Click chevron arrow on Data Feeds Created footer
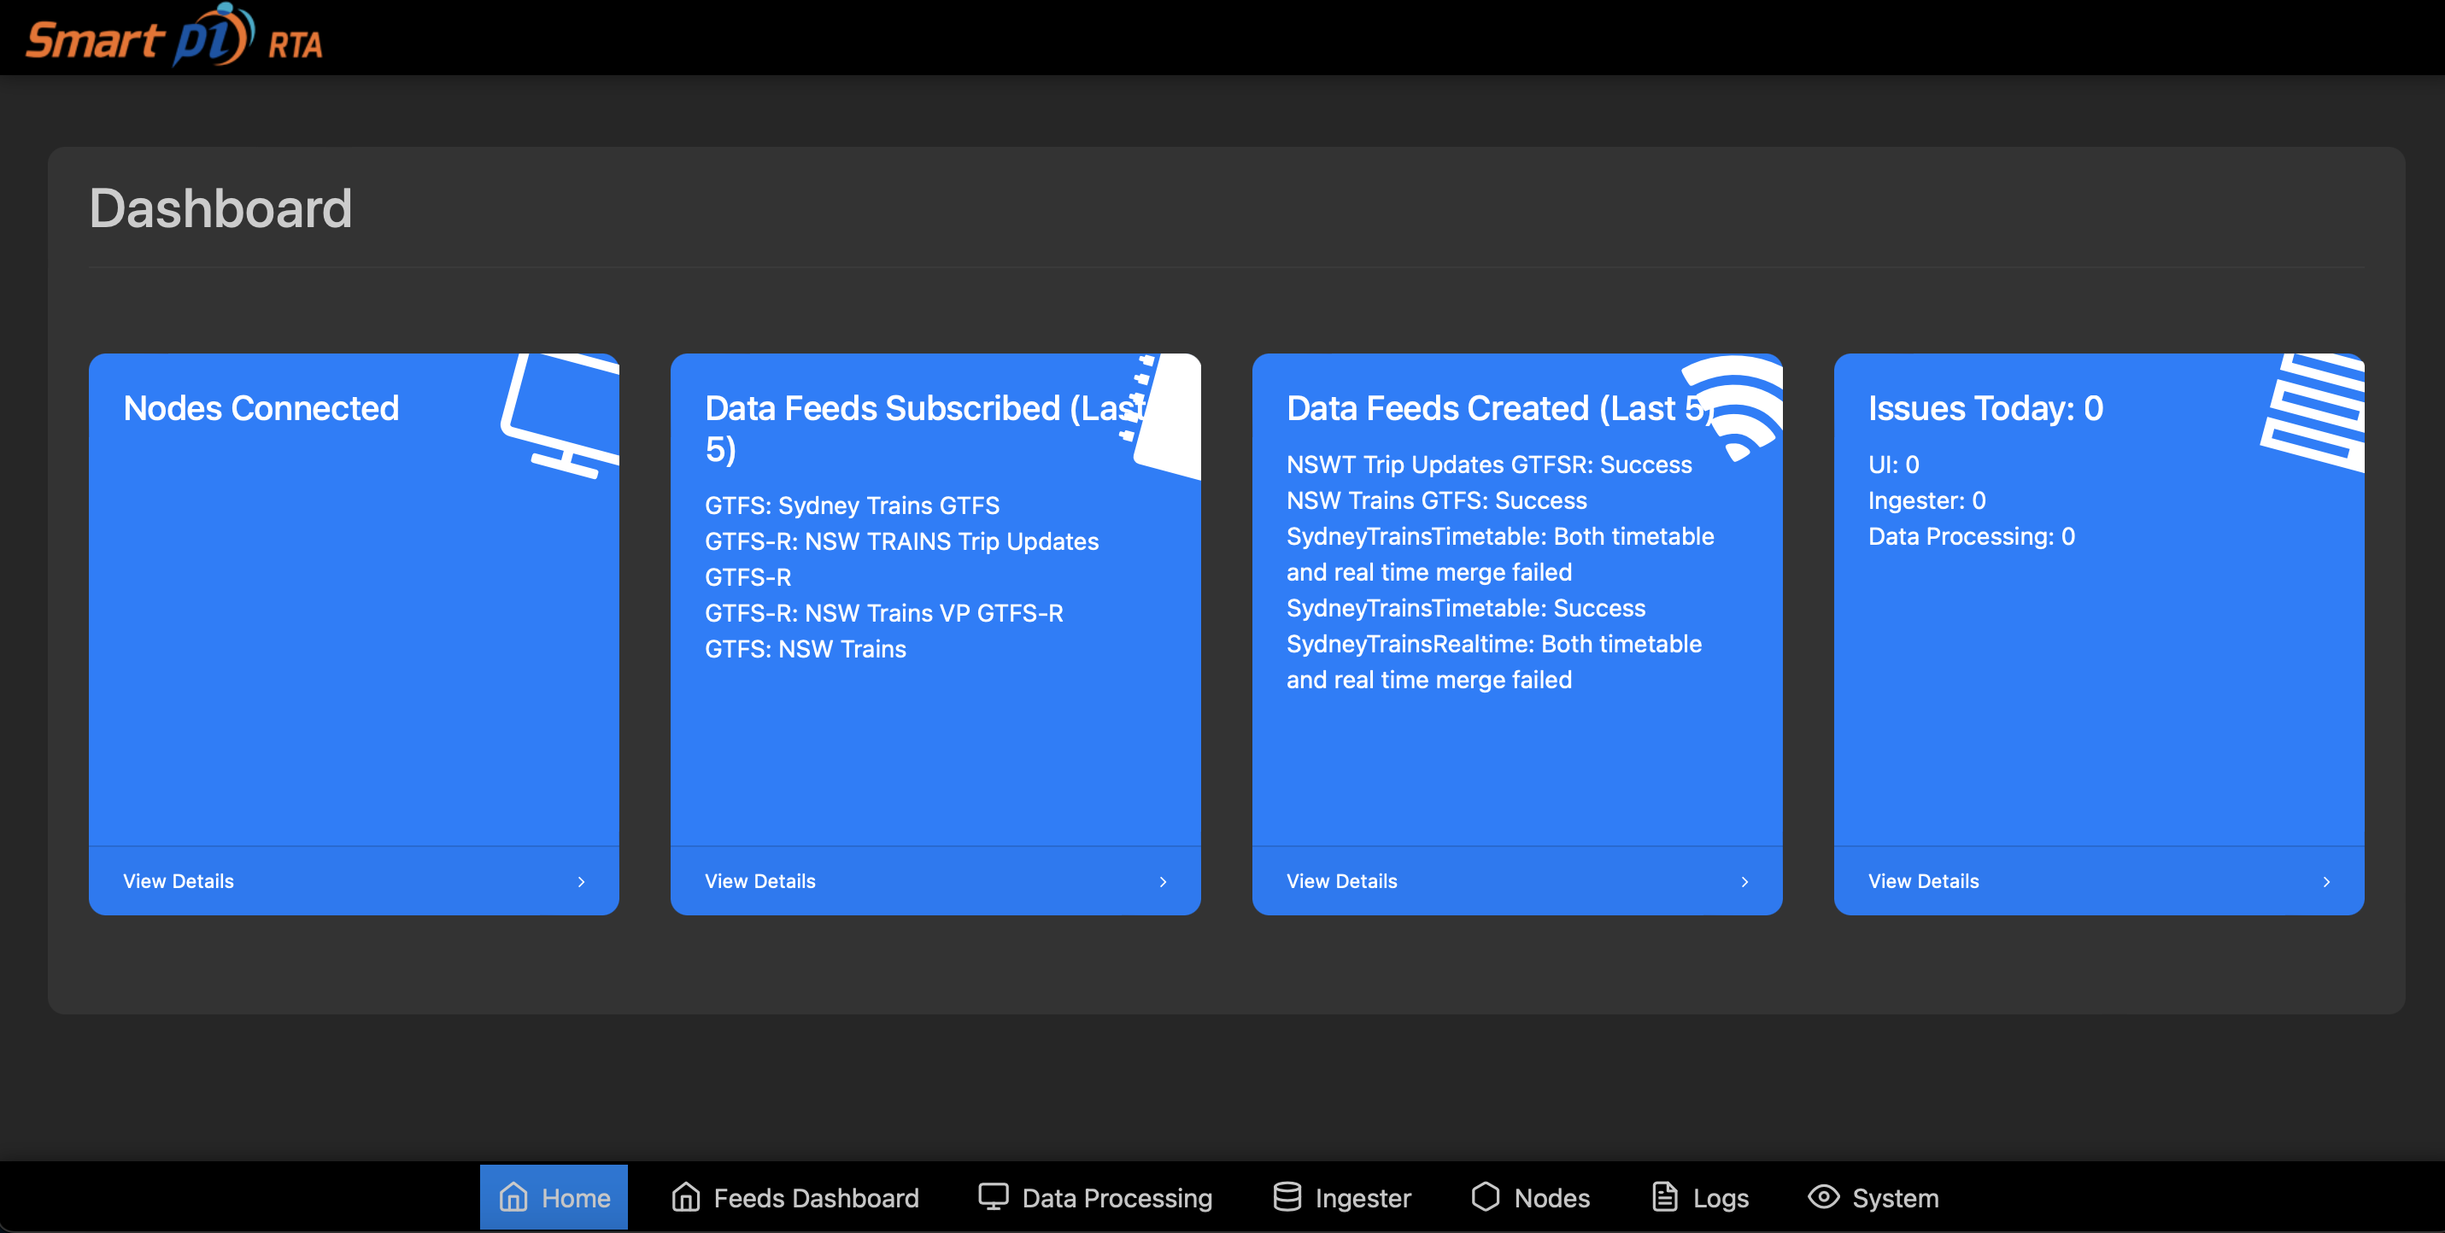Screen dimensions: 2445x1233 tap(1745, 882)
